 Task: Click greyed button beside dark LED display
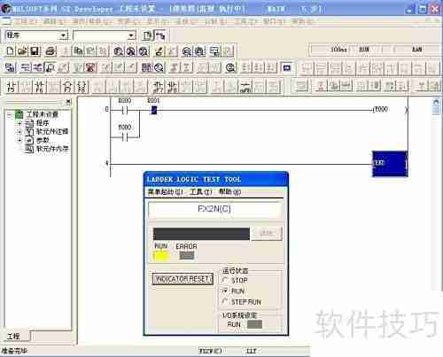point(267,234)
